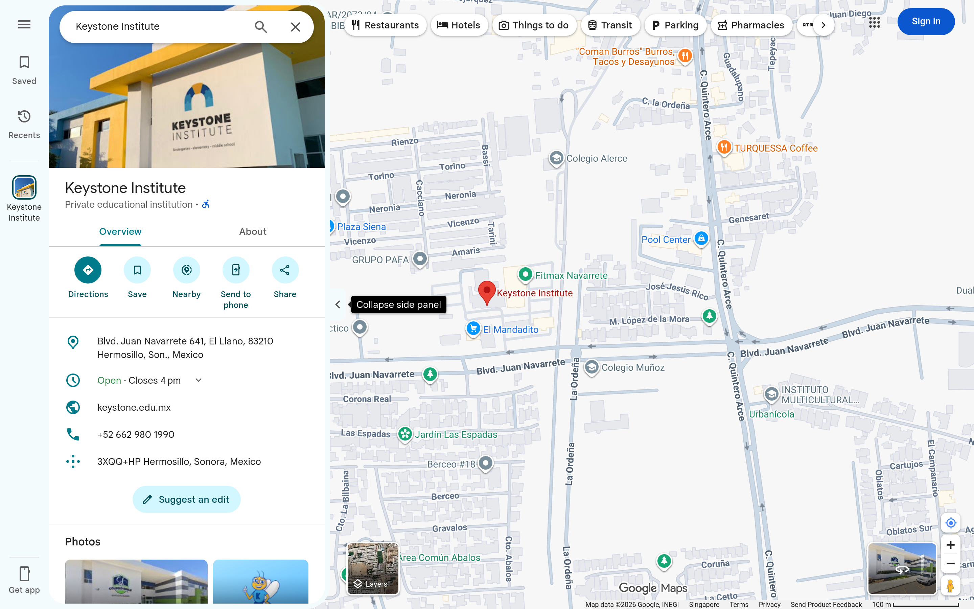Open the Saved places sidebar icon
Viewport: 974px width, 609px height.
click(24, 70)
